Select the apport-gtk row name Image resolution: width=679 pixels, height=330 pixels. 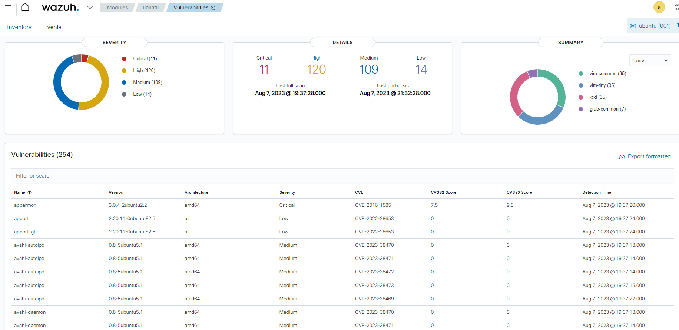pyautogui.click(x=26, y=232)
